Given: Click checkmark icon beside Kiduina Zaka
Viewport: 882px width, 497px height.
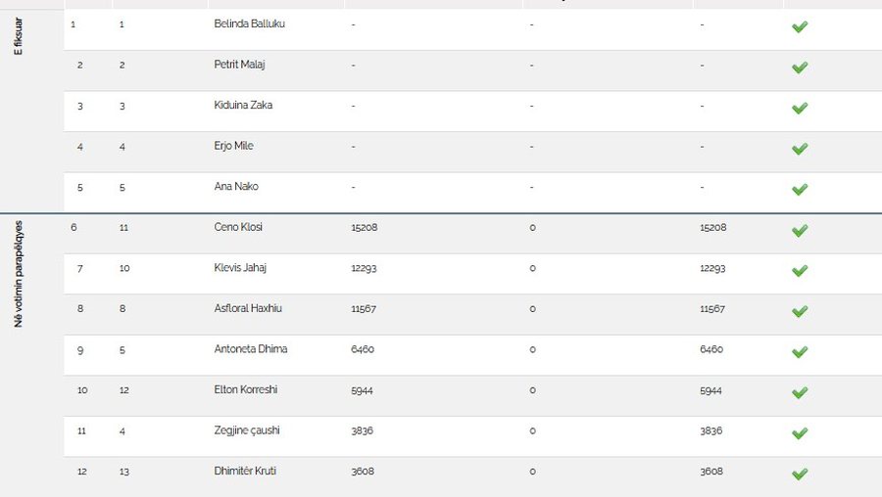Looking at the screenshot, I should click(800, 108).
